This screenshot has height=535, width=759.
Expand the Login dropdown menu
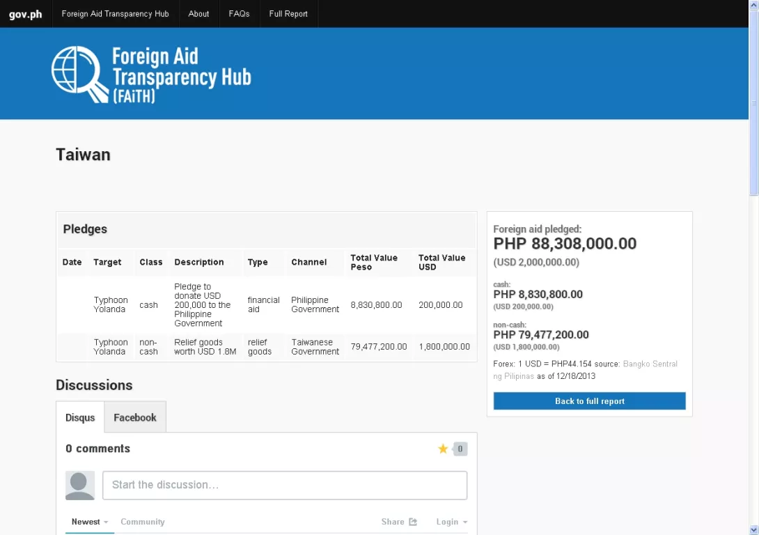[x=451, y=522]
